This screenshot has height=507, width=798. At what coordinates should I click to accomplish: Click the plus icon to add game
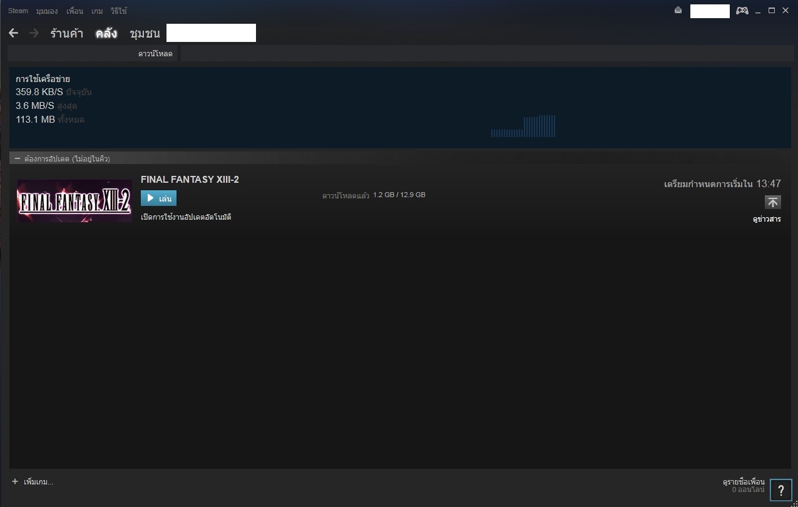tap(15, 481)
